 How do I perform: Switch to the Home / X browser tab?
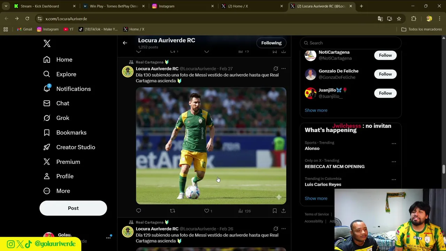pos(252,6)
